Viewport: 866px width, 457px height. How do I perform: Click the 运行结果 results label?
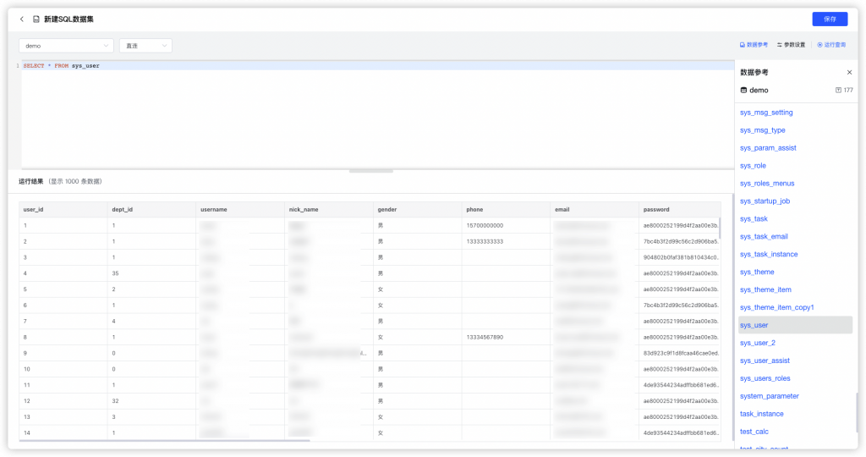tap(30, 181)
